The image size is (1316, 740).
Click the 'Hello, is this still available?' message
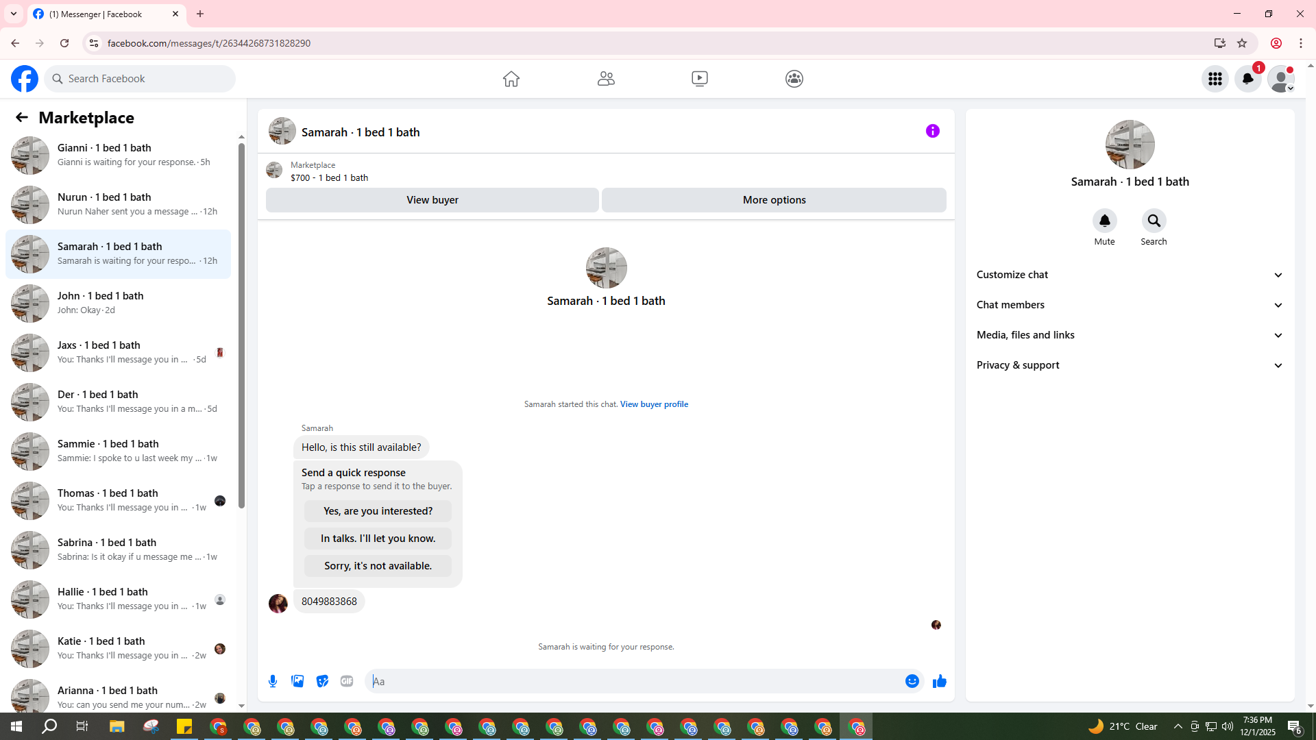pyautogui.click(x=361, y=447)
